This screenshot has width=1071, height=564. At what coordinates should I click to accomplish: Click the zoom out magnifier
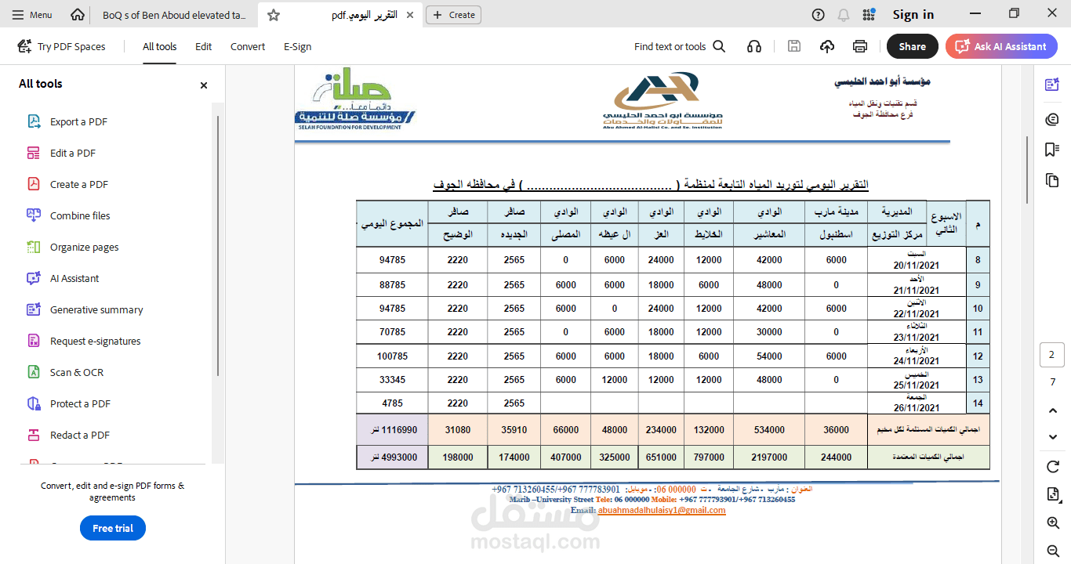pyautogui.click(x=1052, y=551)
